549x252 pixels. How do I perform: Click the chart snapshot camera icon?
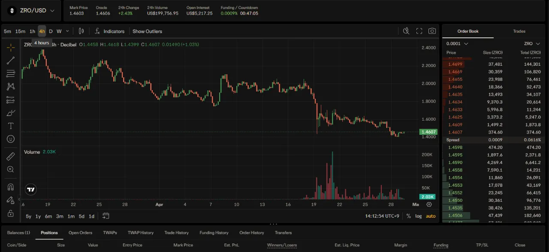coord(432,31)
